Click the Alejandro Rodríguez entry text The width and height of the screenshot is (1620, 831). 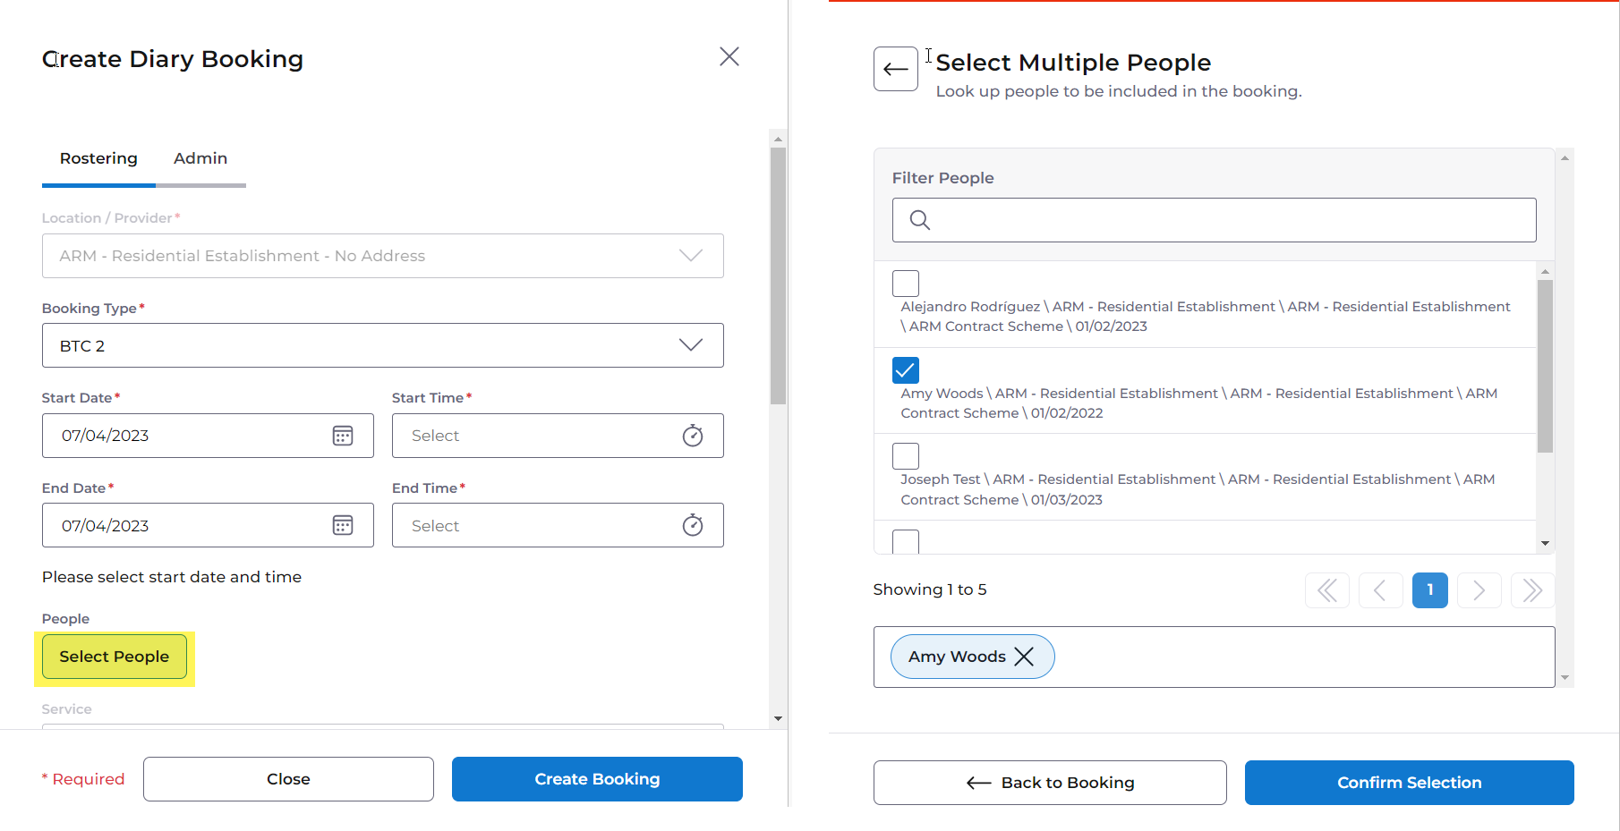(1206, 317)
